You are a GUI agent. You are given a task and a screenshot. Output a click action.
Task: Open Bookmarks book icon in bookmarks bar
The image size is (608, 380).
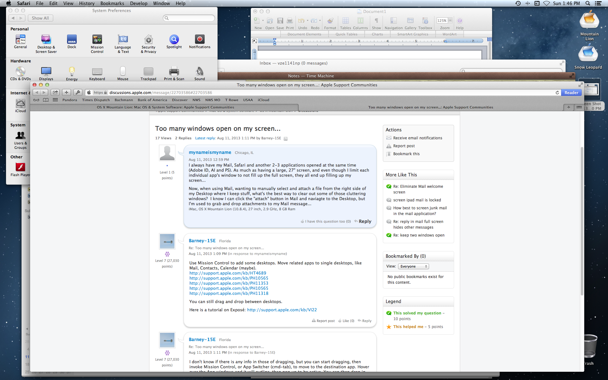point(46,100)
